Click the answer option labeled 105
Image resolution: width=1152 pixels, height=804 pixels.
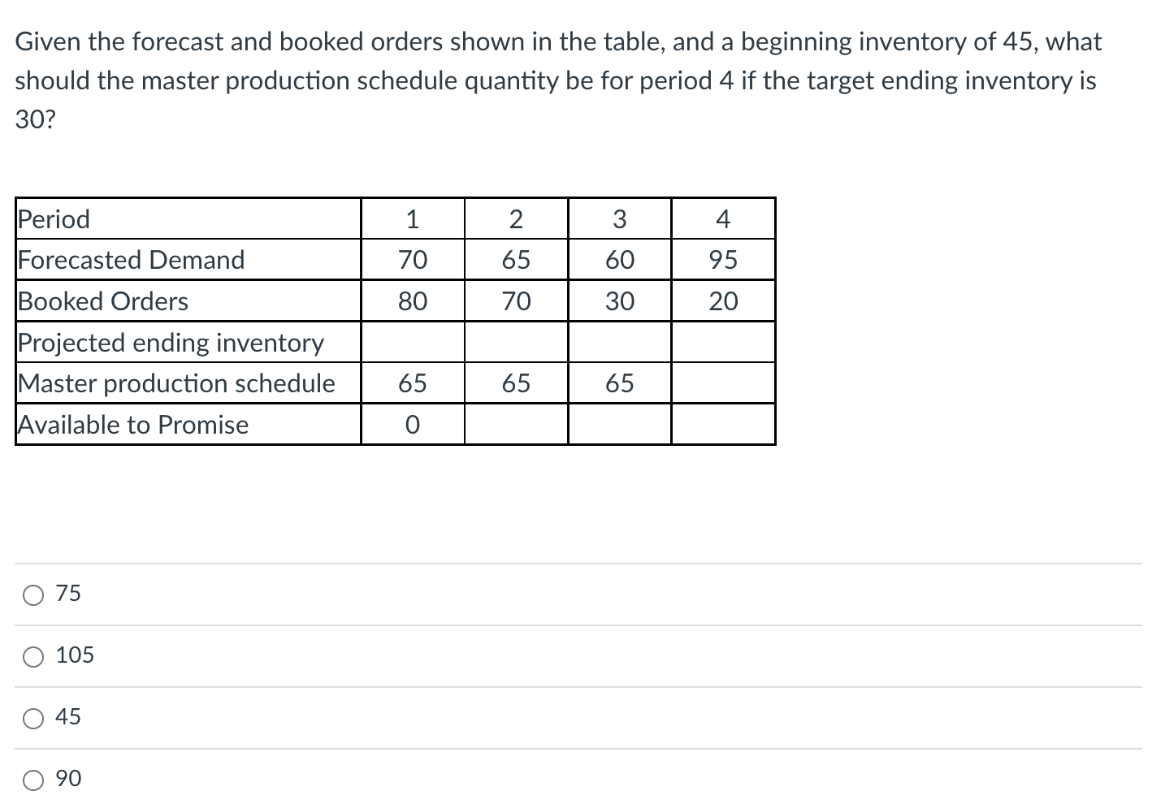coord(75,655)
